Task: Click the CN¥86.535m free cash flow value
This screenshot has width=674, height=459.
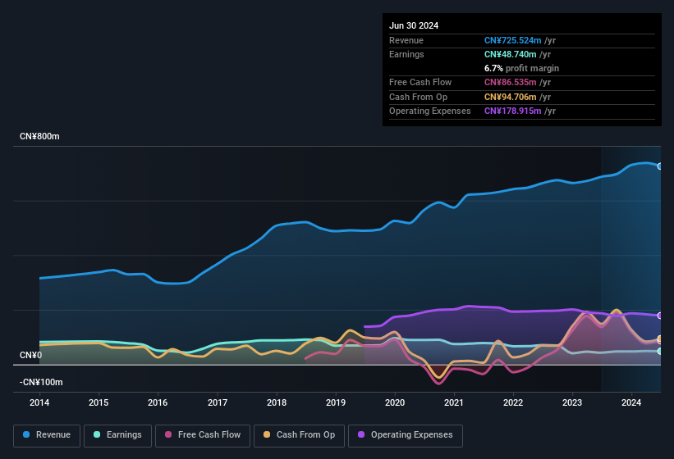Action: click(511, 82)
